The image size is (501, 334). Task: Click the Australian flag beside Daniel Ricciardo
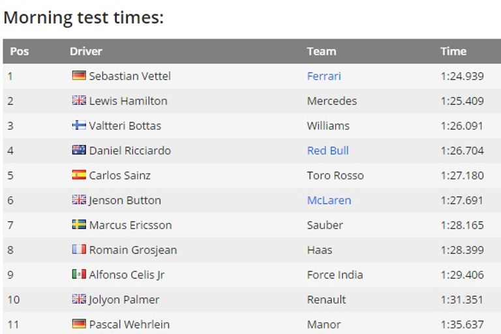79,150
